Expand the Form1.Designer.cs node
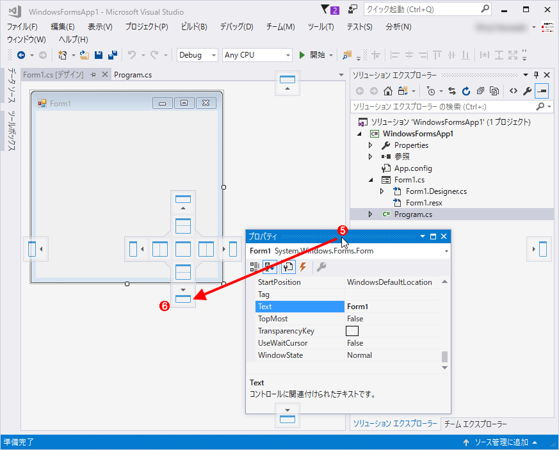Screen dimensions: 559x450 pos(382,191)
